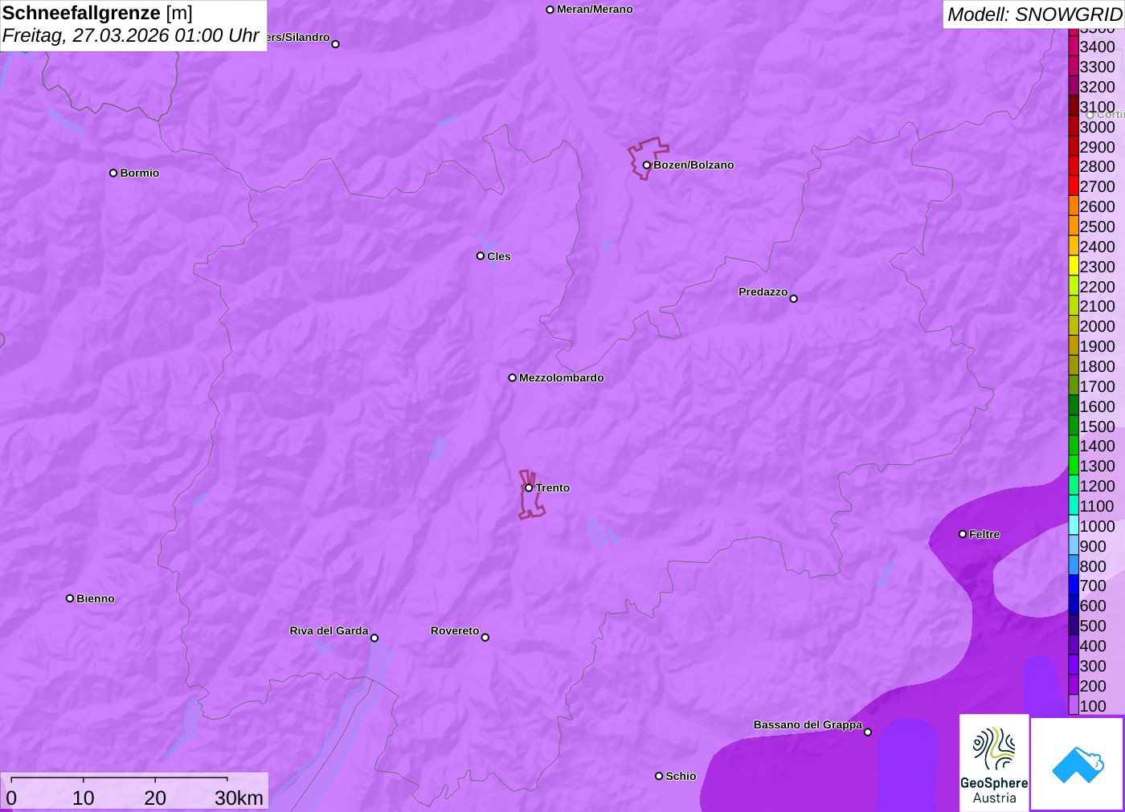1125x812 pixels.
Task: Select the 2700 m red legend swatch
Action: pyautogui.click(x=1074, y=186)
